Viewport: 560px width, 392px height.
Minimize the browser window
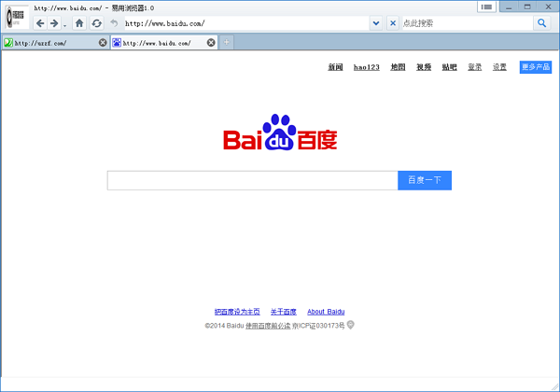click(x=509, y=7)
